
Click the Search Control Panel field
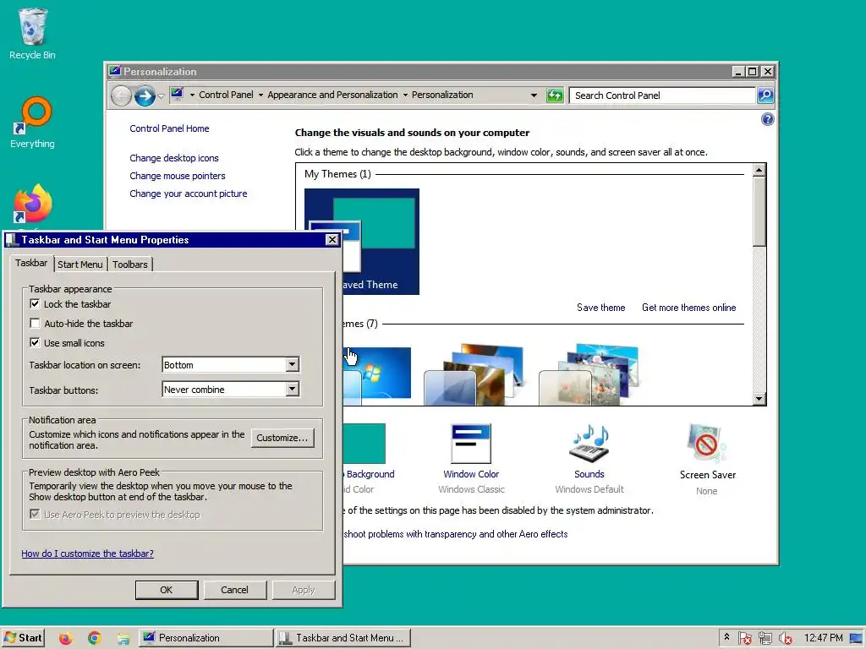[662, 95]
